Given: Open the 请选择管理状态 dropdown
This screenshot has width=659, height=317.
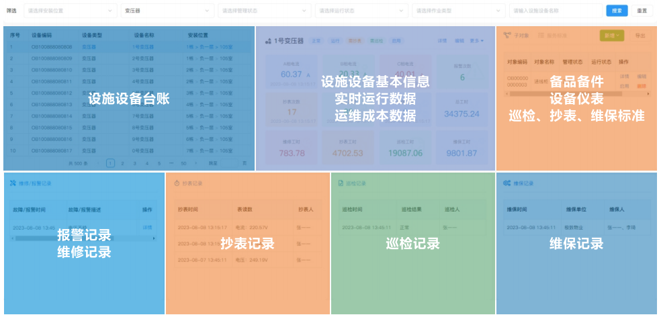Looking at the screenshot, I should point(265,11).
